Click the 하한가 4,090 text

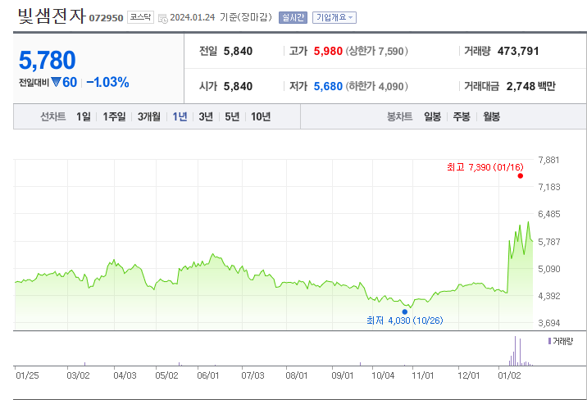tap(376, 86)
